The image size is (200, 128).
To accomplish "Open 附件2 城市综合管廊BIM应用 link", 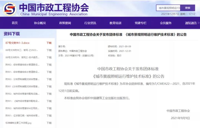I will tap(22, 108).
